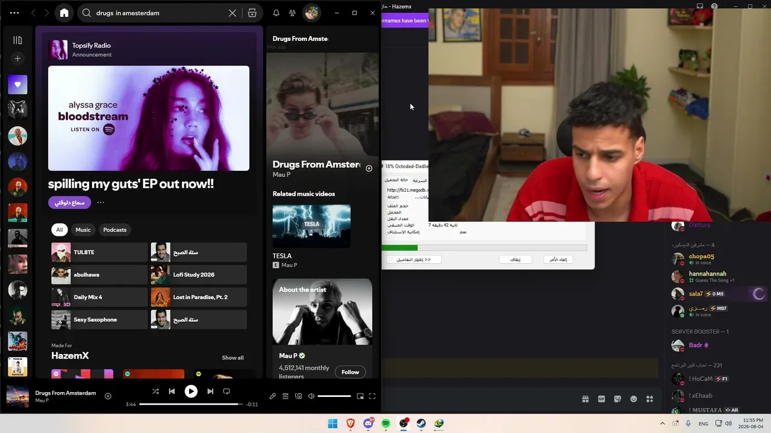Open the alyssa grace bloodstream banner
This screenshot has height=433, width=771.
coord(149,118)
